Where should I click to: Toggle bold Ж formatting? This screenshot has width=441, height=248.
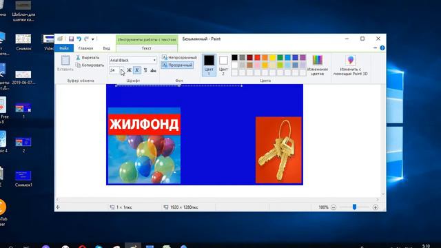[x=129, y=70]
